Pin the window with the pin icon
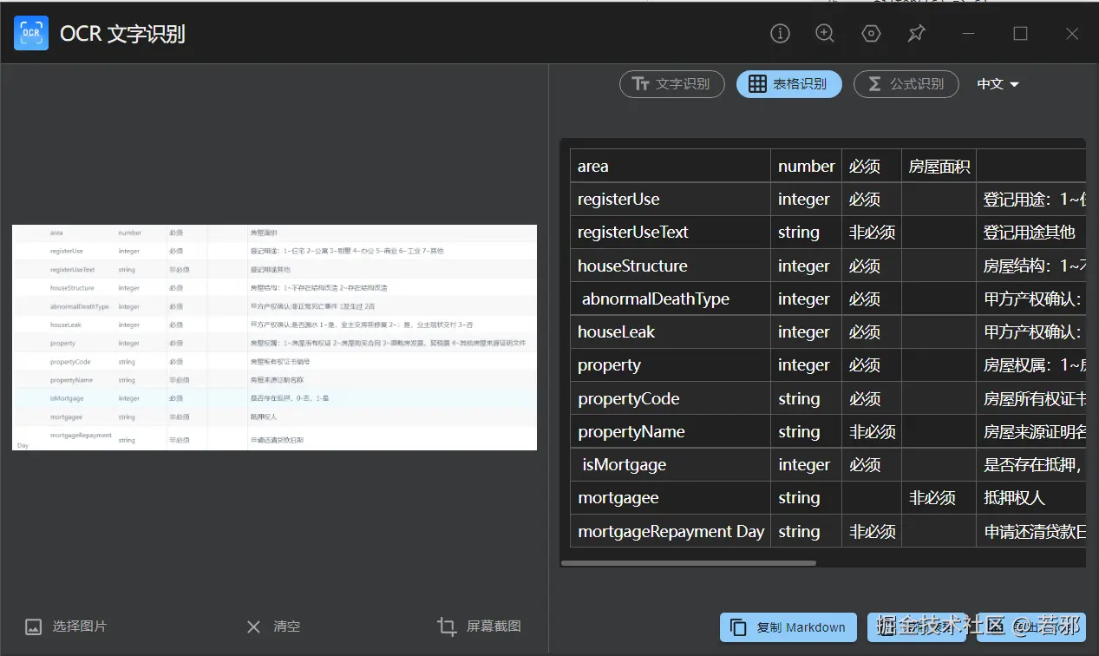The image size is (1099, 656). pyautogui.click(x=916, y=34)
